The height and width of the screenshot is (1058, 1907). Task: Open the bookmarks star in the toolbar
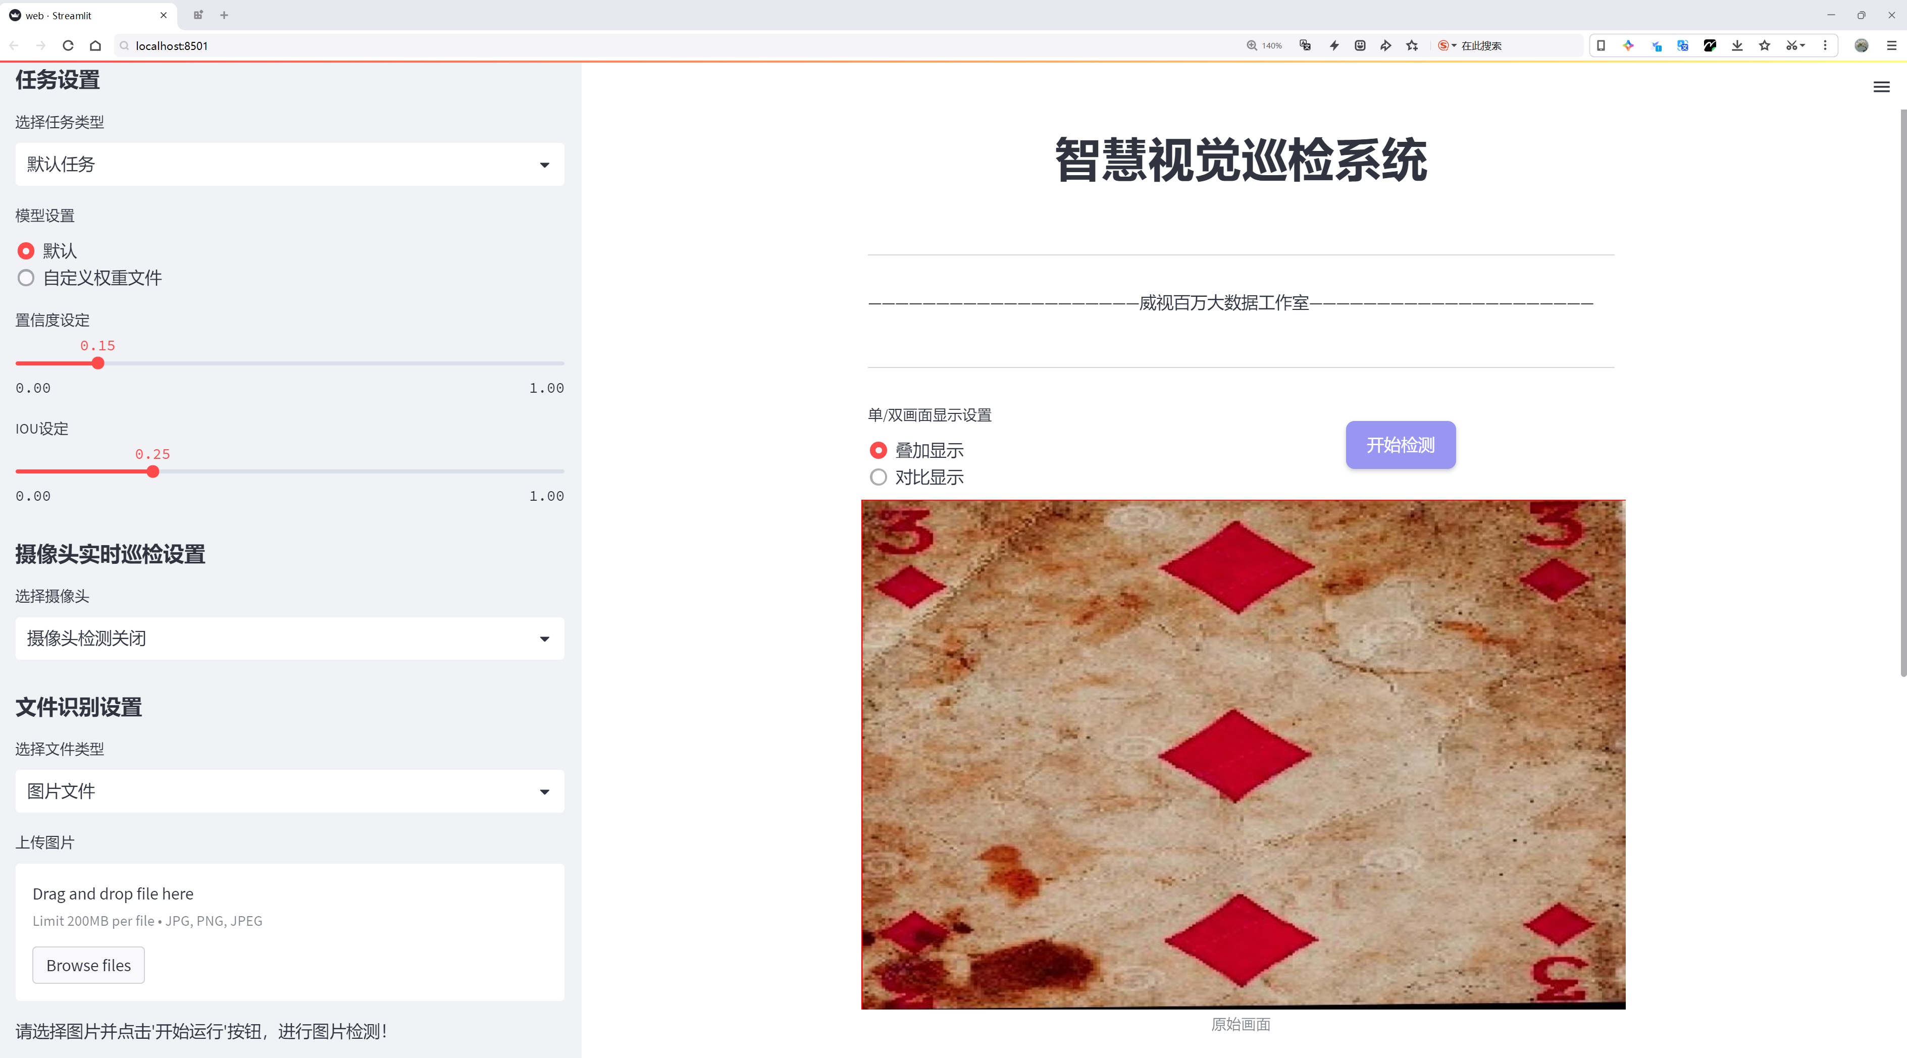[x=1765, y=46]
